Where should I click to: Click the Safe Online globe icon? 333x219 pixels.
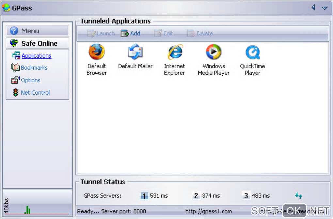click(14, 43)
